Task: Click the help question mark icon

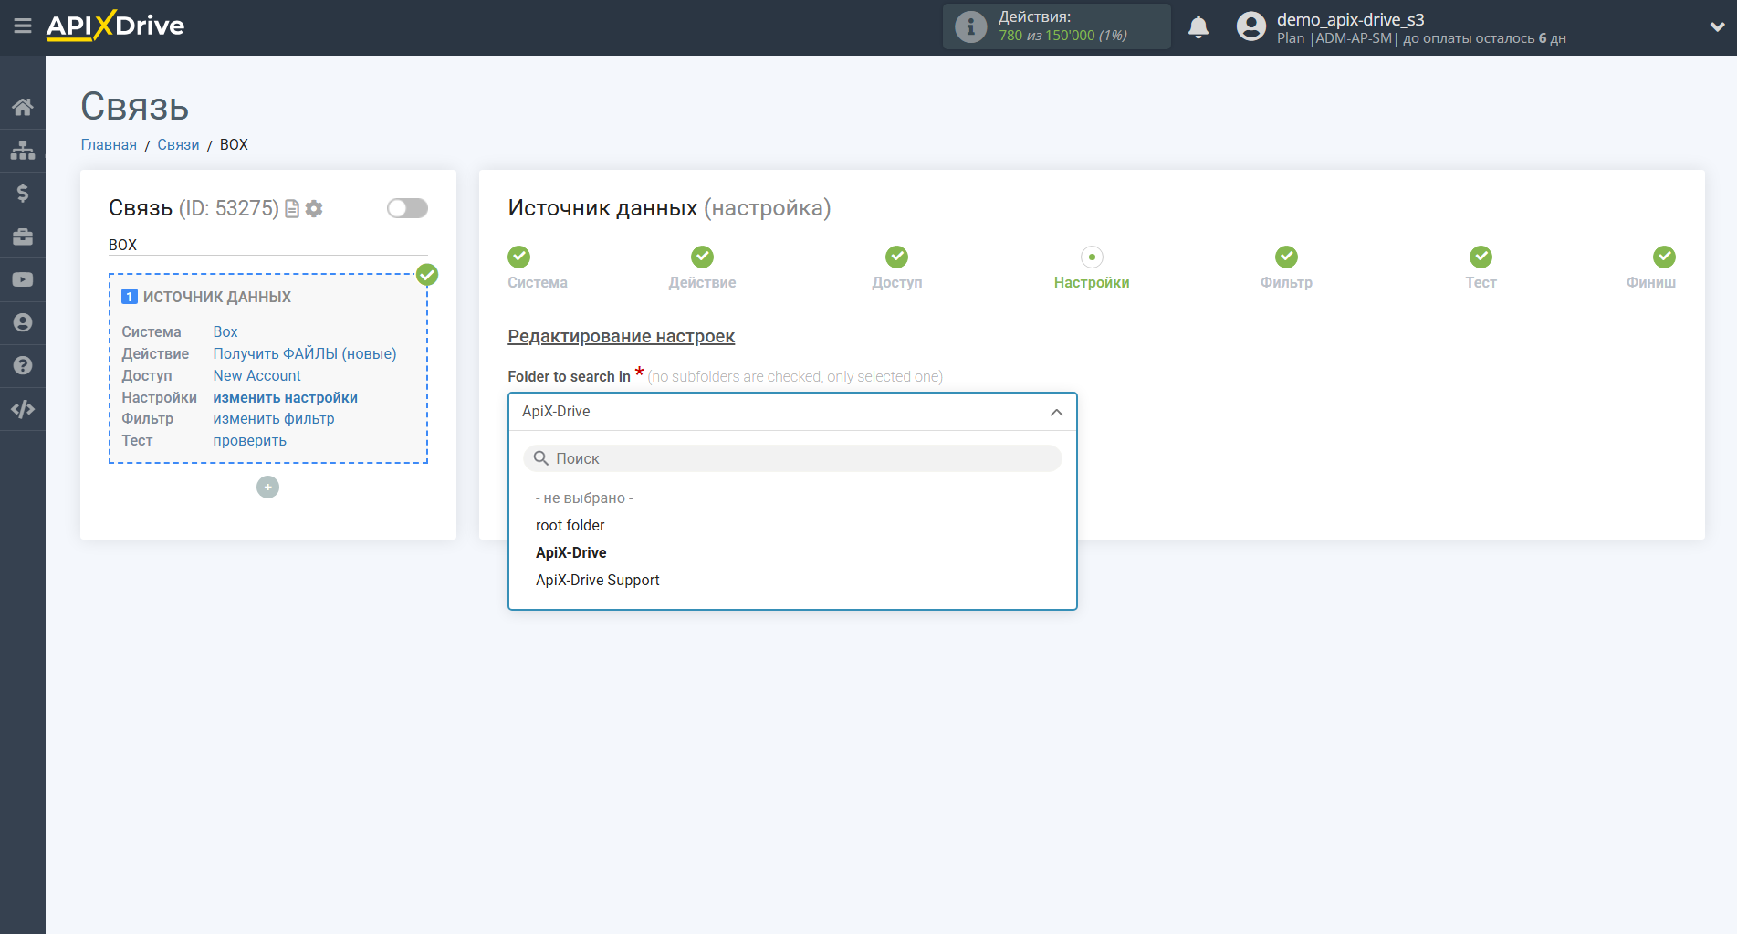Action: pos(23,366)
